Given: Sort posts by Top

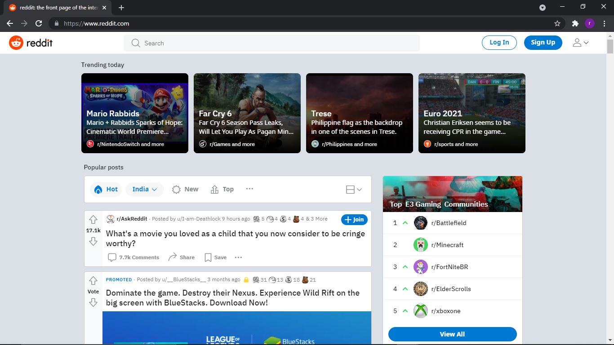Looking at the screenshot, I should [x=222, y=189].
